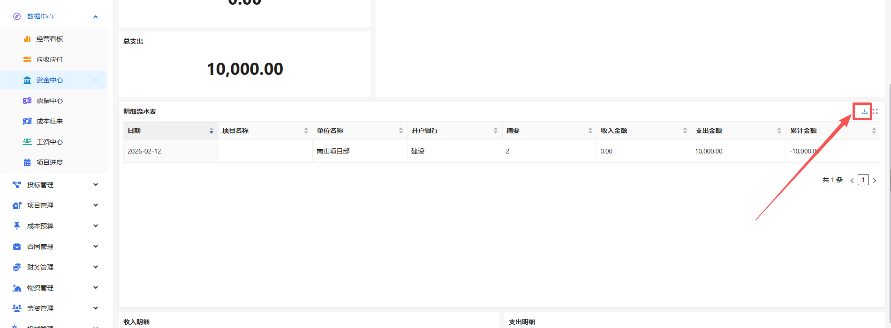Open the 经营看板 menu item

53,39
